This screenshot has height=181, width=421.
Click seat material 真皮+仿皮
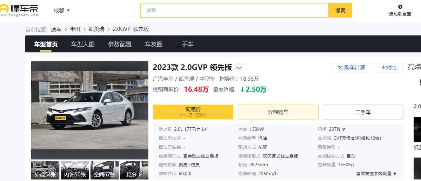click(x=189, y=165)
